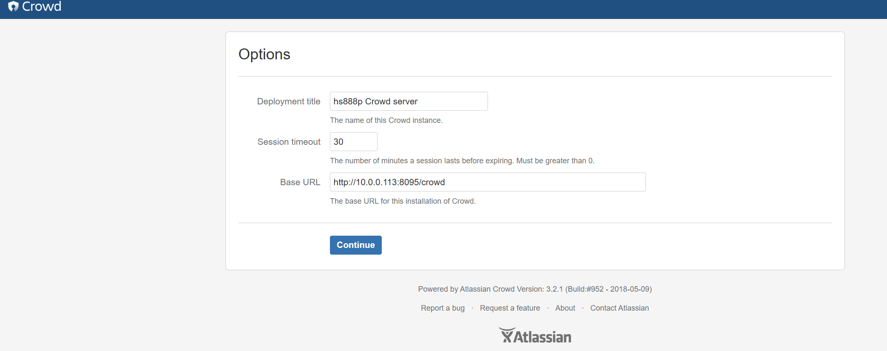Click the Options page heading
The height and width of the screenshot is (351, 887).
point(264,54)
